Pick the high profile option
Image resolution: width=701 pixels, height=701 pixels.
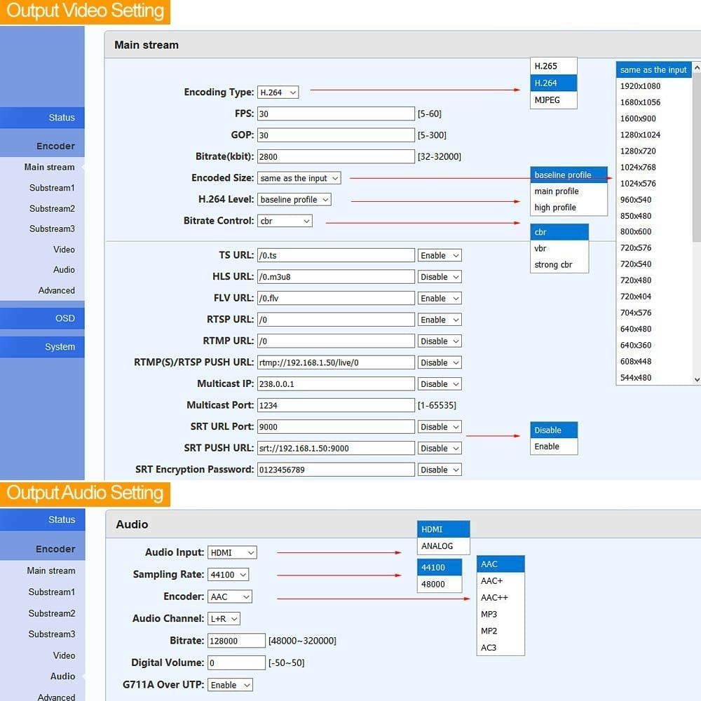pos(568,207)
